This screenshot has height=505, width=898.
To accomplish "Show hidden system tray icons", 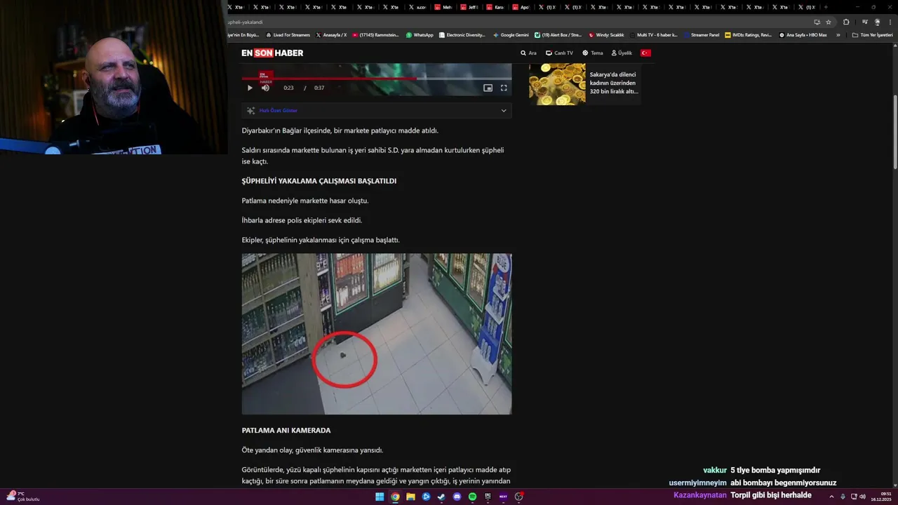I will pyautogui.click(x=832, y=497).
